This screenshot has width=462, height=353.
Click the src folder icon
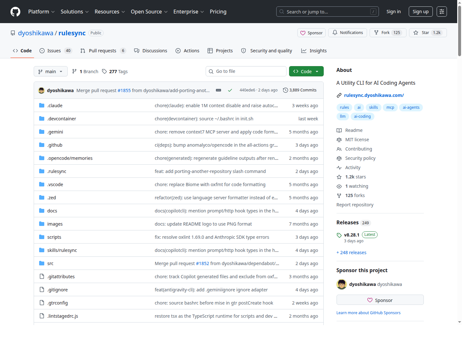(42, 263)
